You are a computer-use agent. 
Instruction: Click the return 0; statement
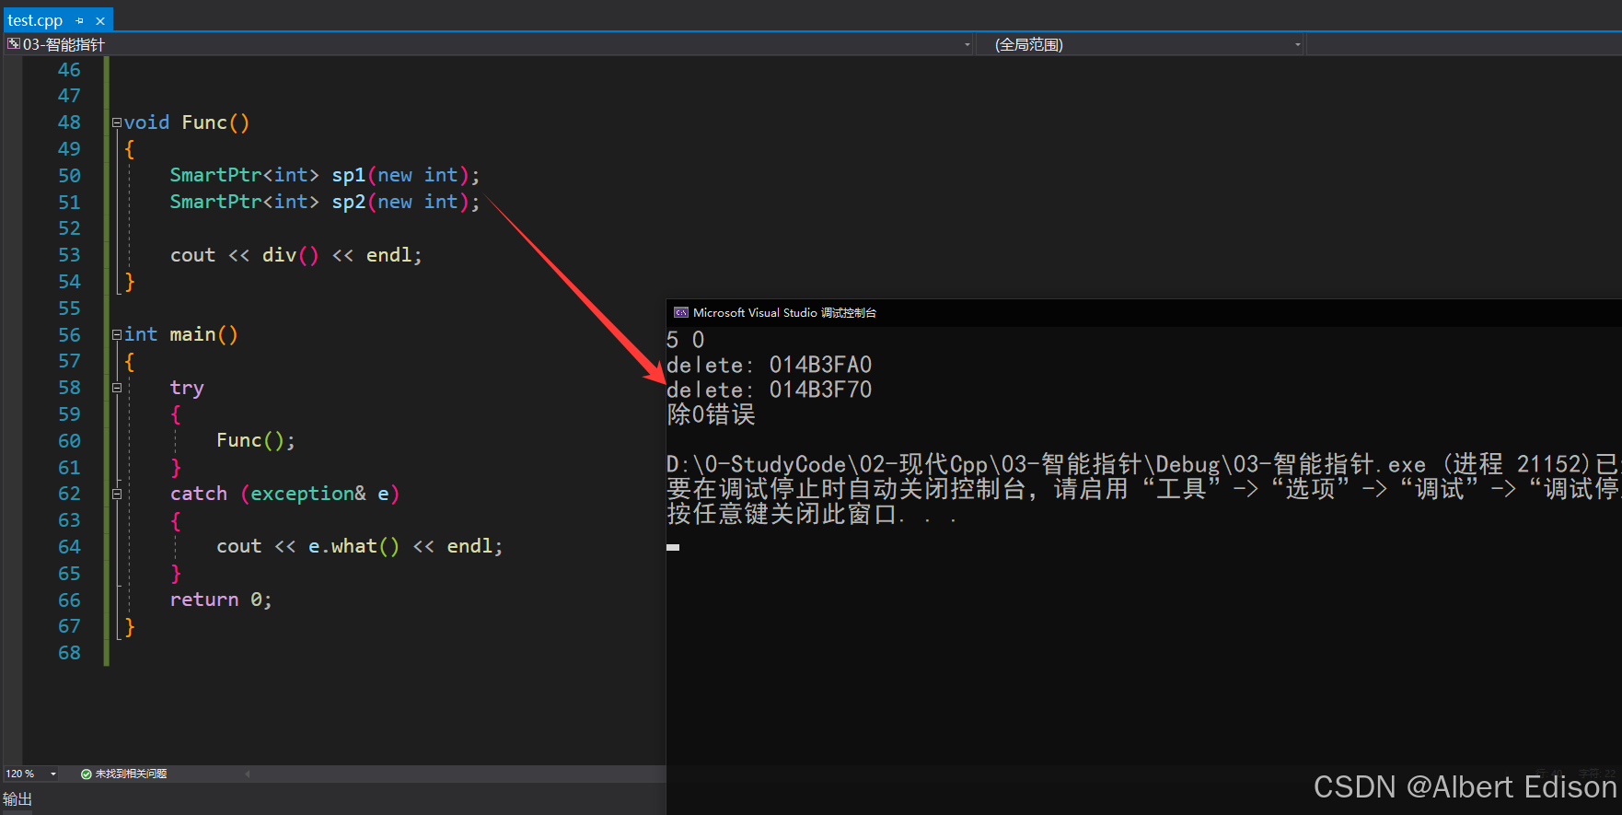(x=221, y=600)
